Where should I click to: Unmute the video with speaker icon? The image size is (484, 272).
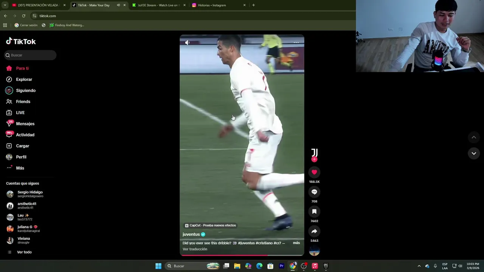coord(188,43)
